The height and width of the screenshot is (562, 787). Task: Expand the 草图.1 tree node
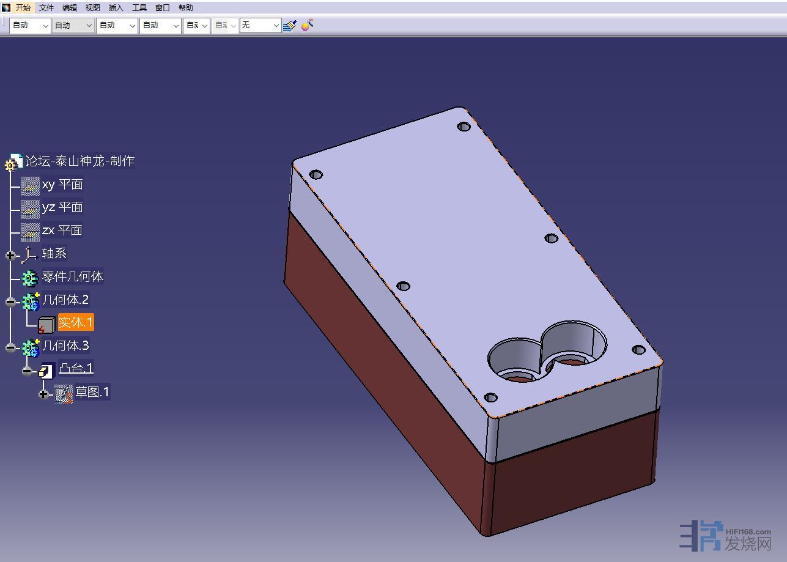43,394
